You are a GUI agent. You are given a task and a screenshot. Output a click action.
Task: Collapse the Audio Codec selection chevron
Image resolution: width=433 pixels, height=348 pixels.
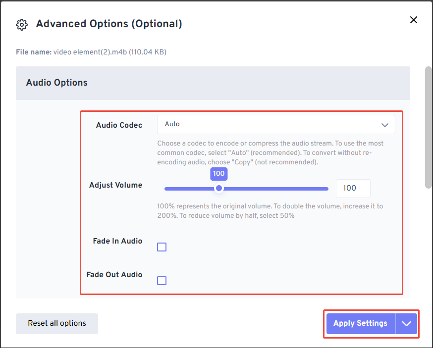[385, 125]
